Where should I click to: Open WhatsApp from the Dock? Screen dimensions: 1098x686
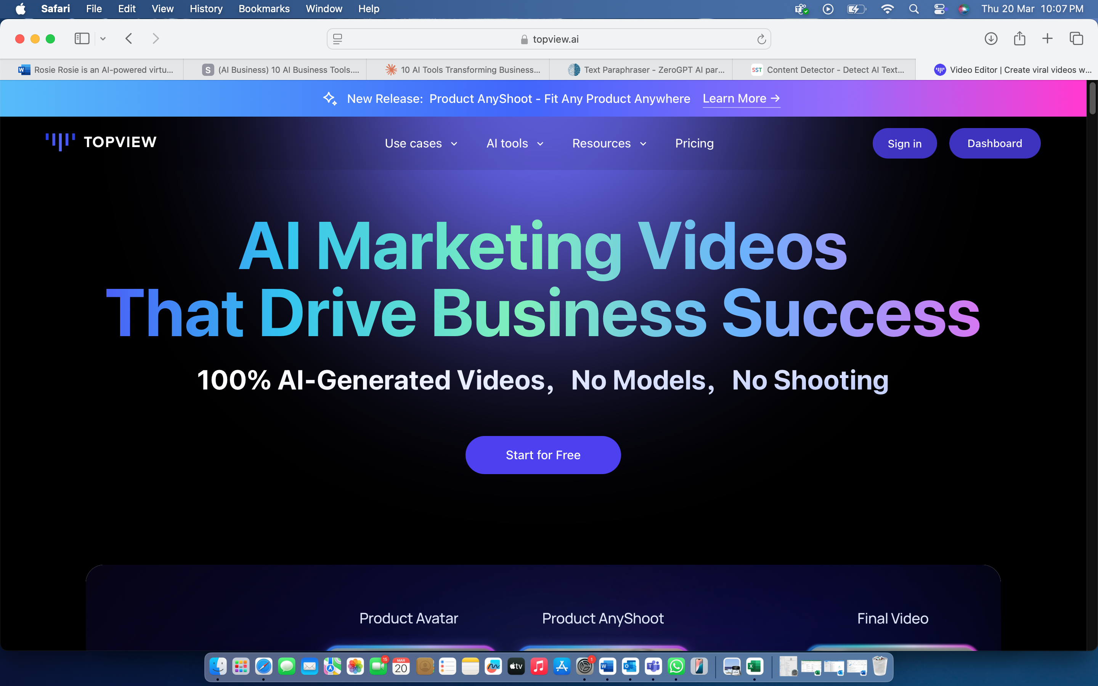pyautogui.click(x=676, y=666)
